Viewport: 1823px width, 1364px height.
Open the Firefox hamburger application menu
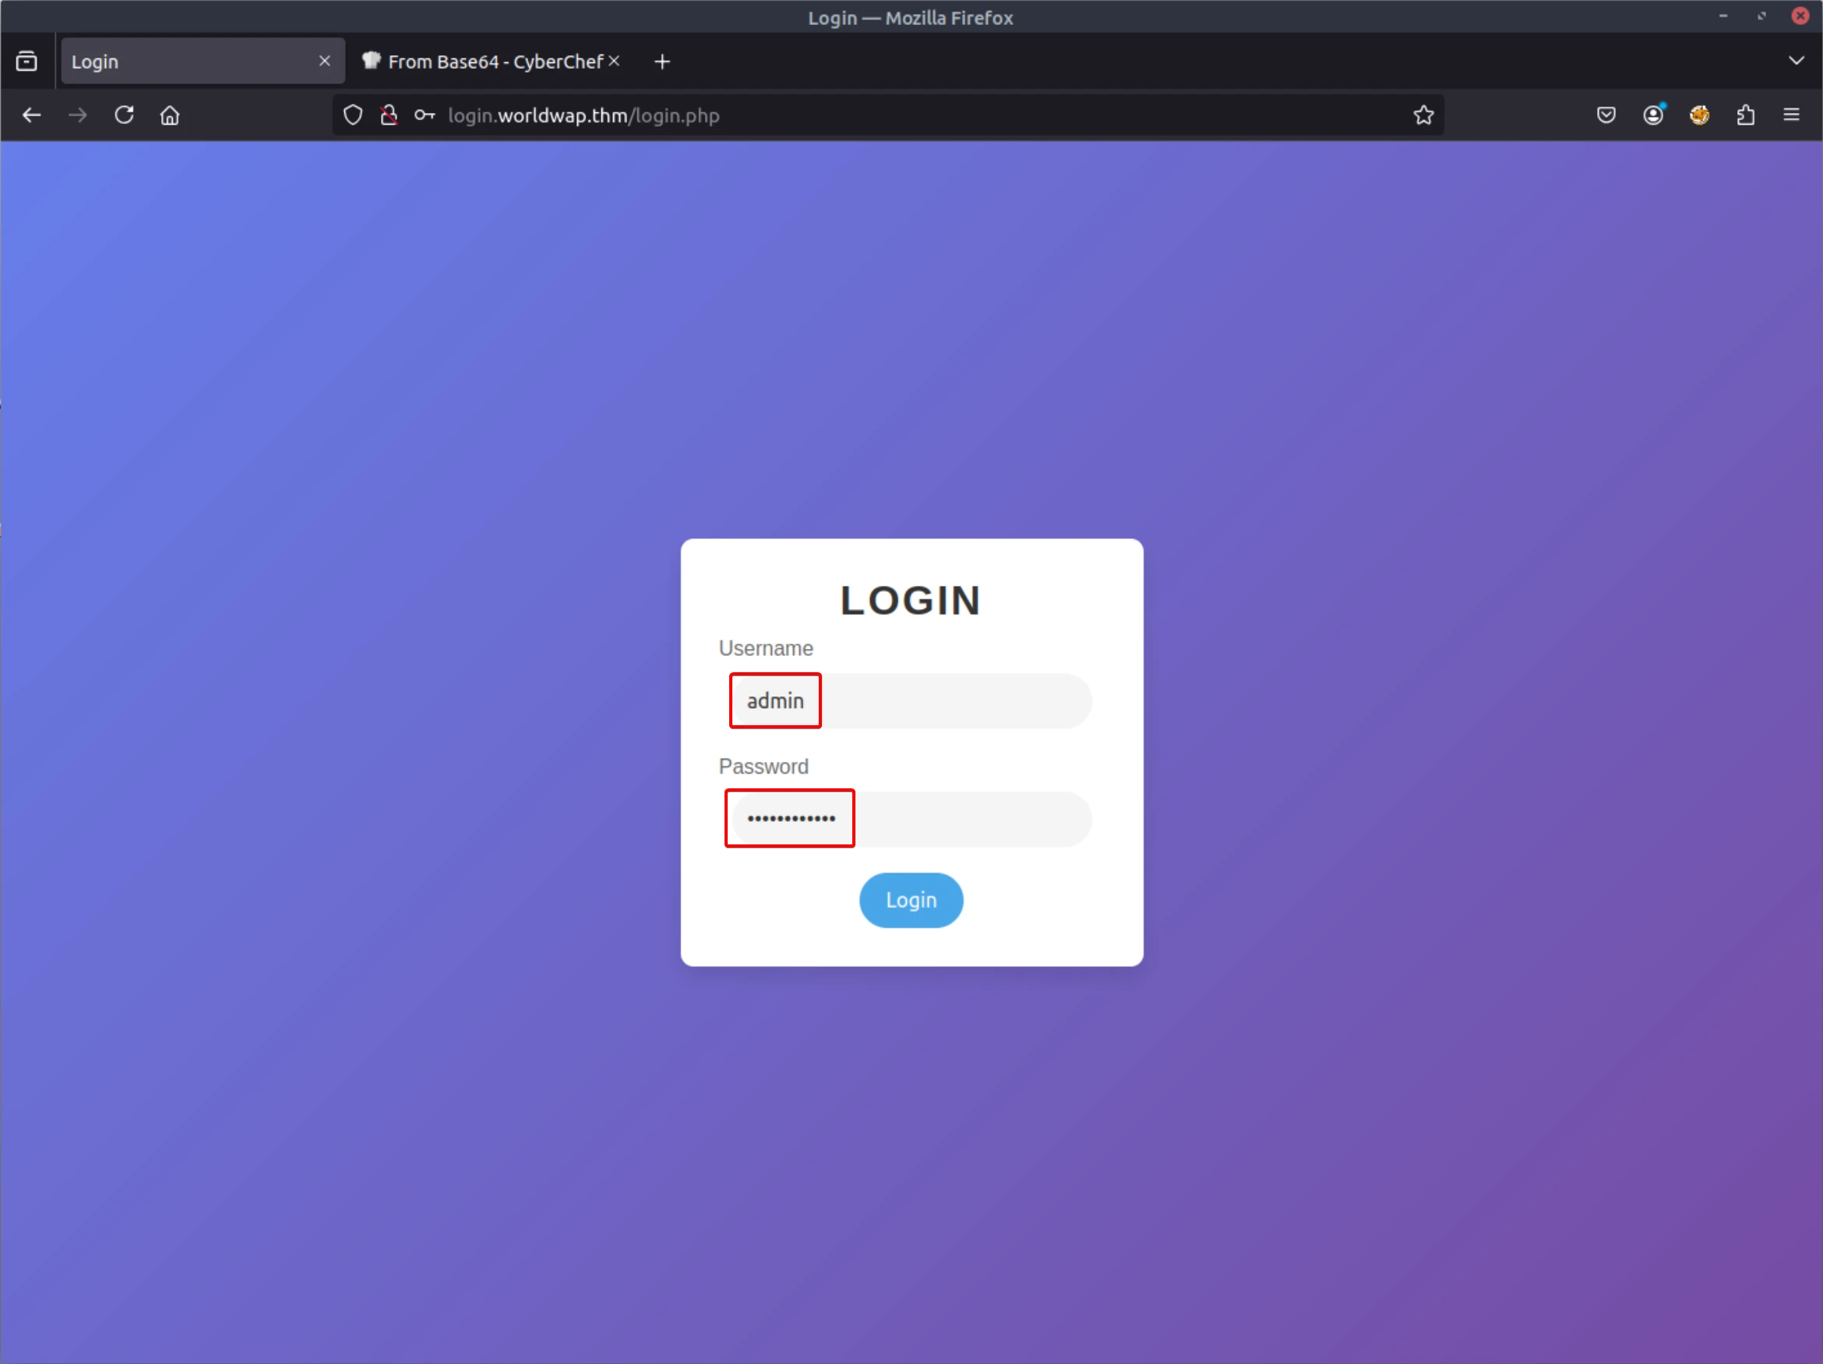1791,115
